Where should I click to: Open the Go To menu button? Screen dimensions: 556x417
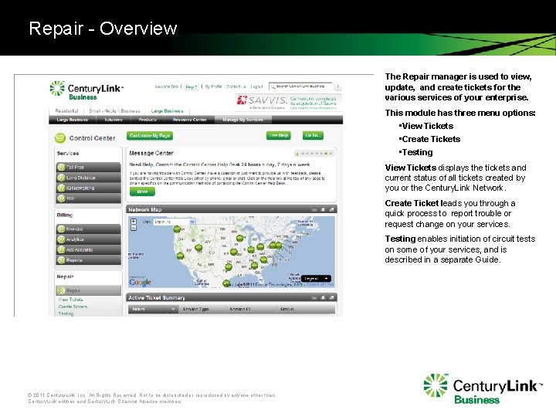click(x=313, y=135)
